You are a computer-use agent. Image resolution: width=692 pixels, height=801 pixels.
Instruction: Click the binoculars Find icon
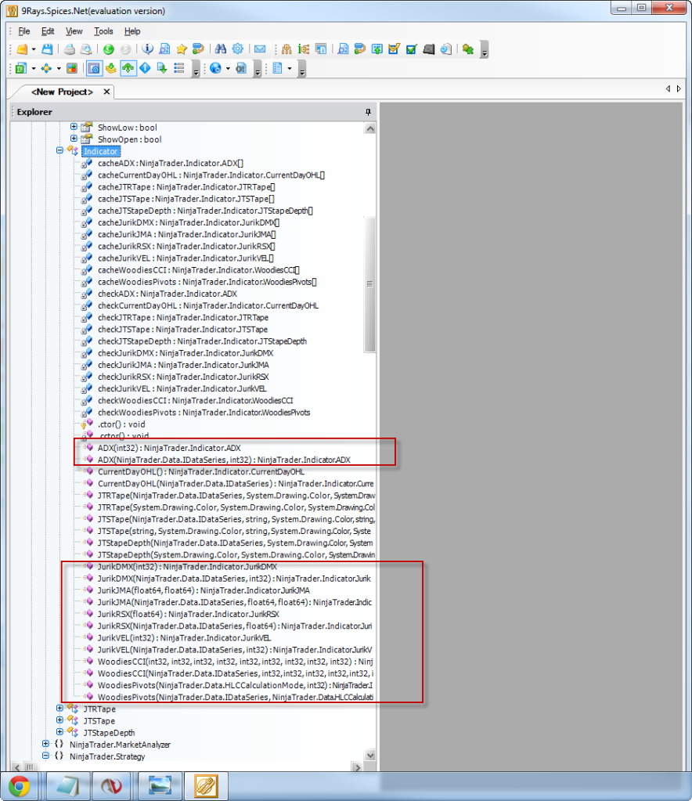tap(220, 49)
